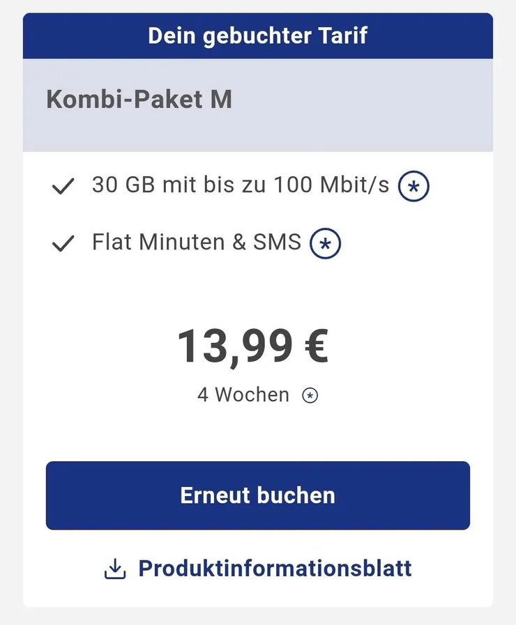The image size is (516, 625).
Task: Open the Produktinformationsblatt link
Action: 275,569
